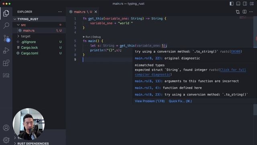257x145 pixels.
Task: Click the underlined 5 argument on line 6
Action: coord(163,46)
